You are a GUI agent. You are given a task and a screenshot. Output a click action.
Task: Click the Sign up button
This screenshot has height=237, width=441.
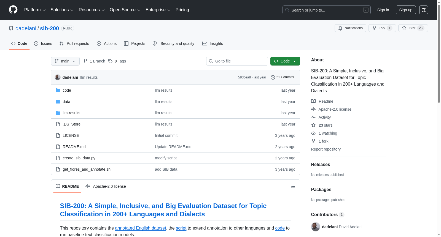pyautogui.click(x=406, y=10)
